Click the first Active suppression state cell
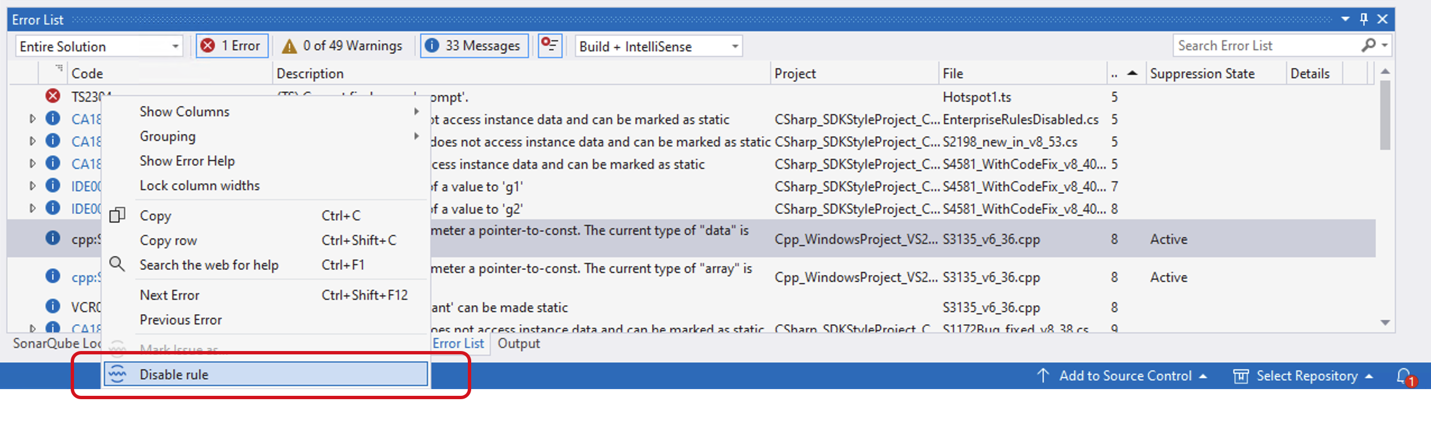Screen dimensions: 1431x435 point(1168,239)
